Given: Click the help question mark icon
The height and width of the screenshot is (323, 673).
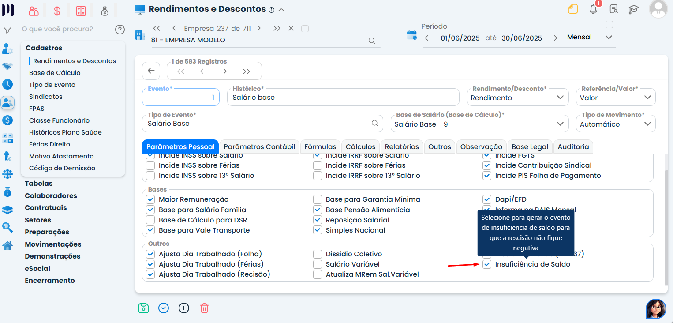Looking at the screenshot, I should click(x=120, y=30).
